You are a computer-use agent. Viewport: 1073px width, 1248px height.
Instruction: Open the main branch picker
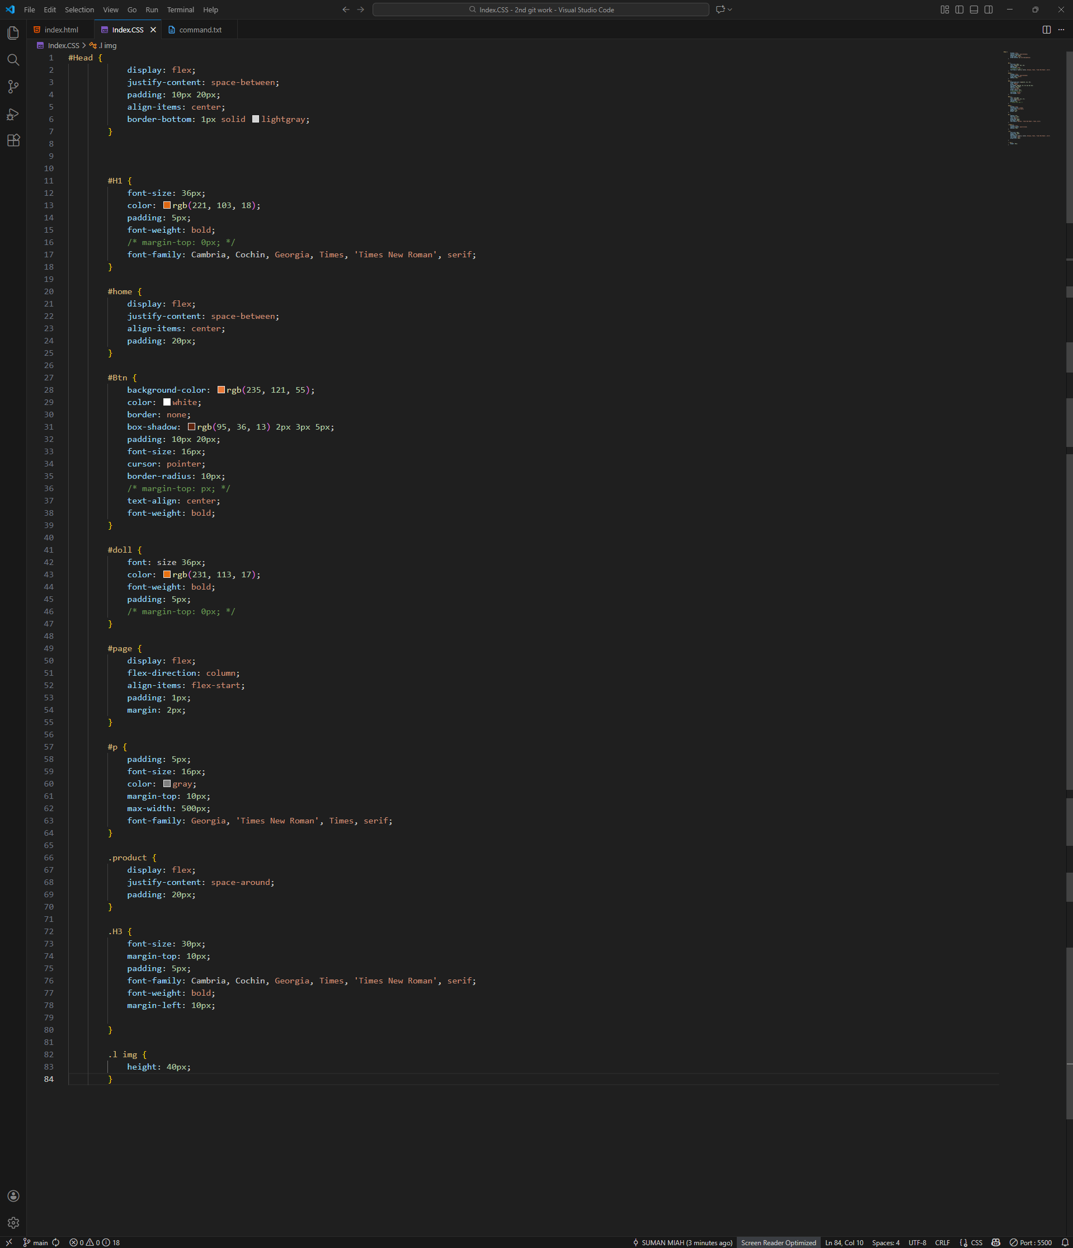(x=35, y=1242)
